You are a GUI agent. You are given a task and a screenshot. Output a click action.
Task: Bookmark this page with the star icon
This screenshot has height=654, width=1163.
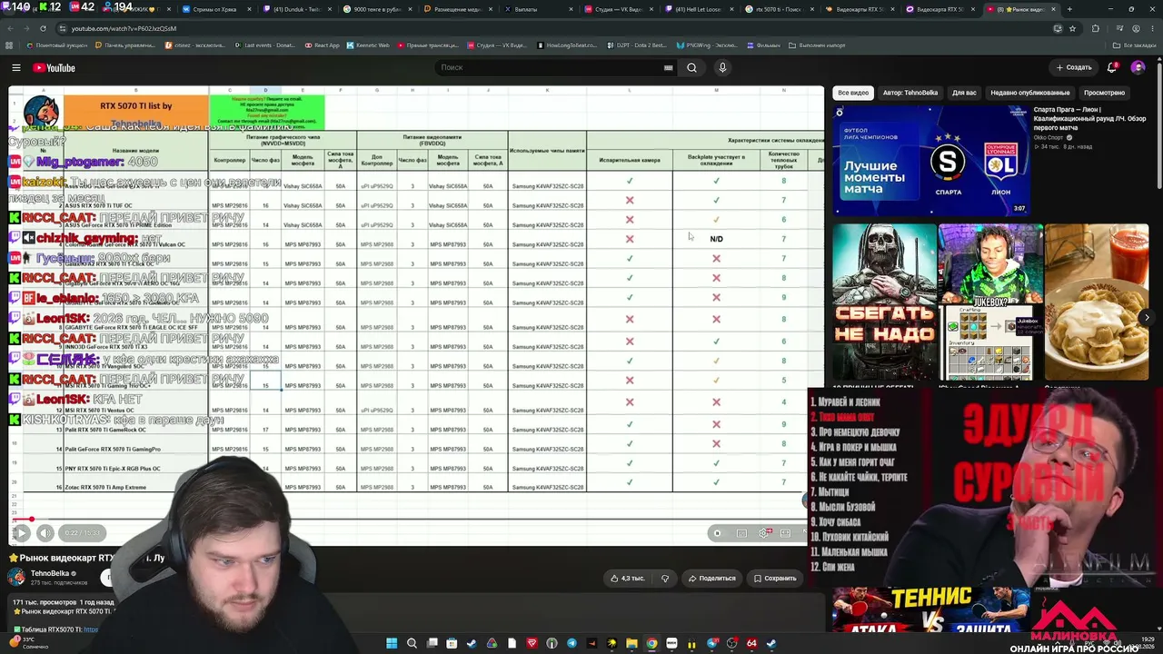pos(1072,28)
